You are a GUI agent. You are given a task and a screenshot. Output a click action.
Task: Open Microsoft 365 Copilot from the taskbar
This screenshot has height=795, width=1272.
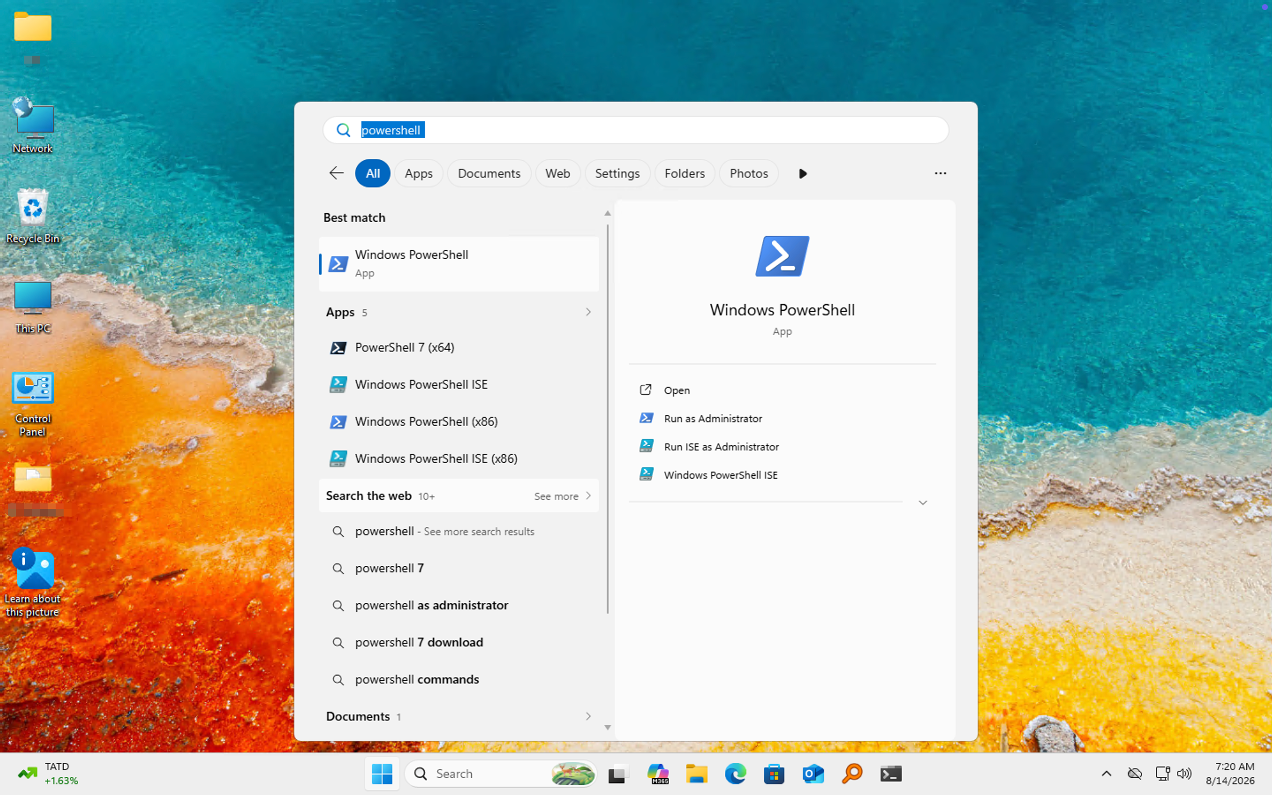point(658,774)
